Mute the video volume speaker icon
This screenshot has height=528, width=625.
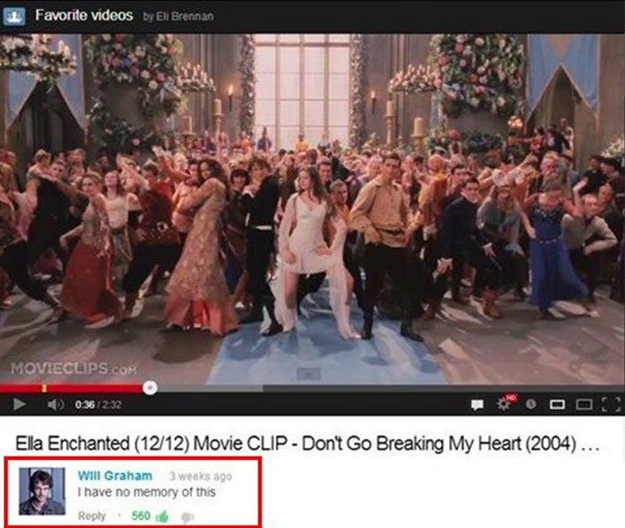pyautogui.click(x=55, y=405)
